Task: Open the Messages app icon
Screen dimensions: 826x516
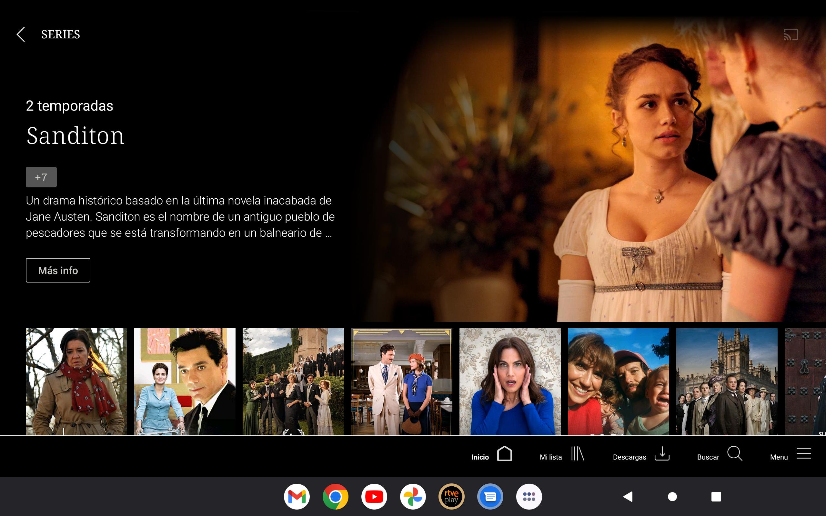Action: (x=490, y=497)
